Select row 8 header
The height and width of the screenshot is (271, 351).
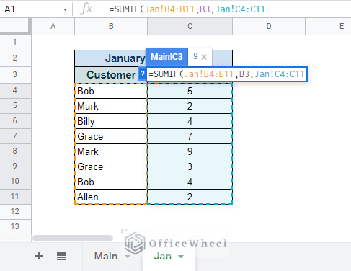(x=15, y=151)
